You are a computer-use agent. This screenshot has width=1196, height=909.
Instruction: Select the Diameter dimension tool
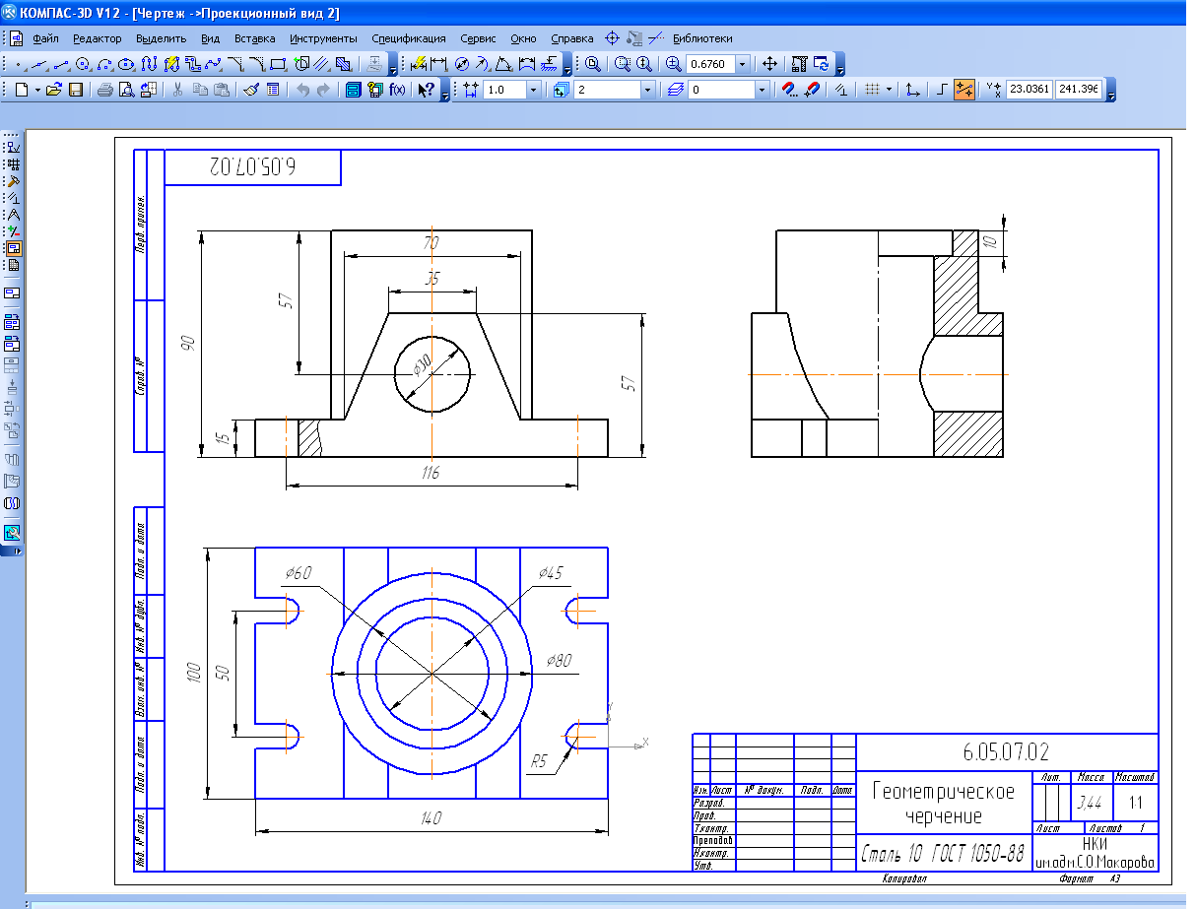pos(461,65)
